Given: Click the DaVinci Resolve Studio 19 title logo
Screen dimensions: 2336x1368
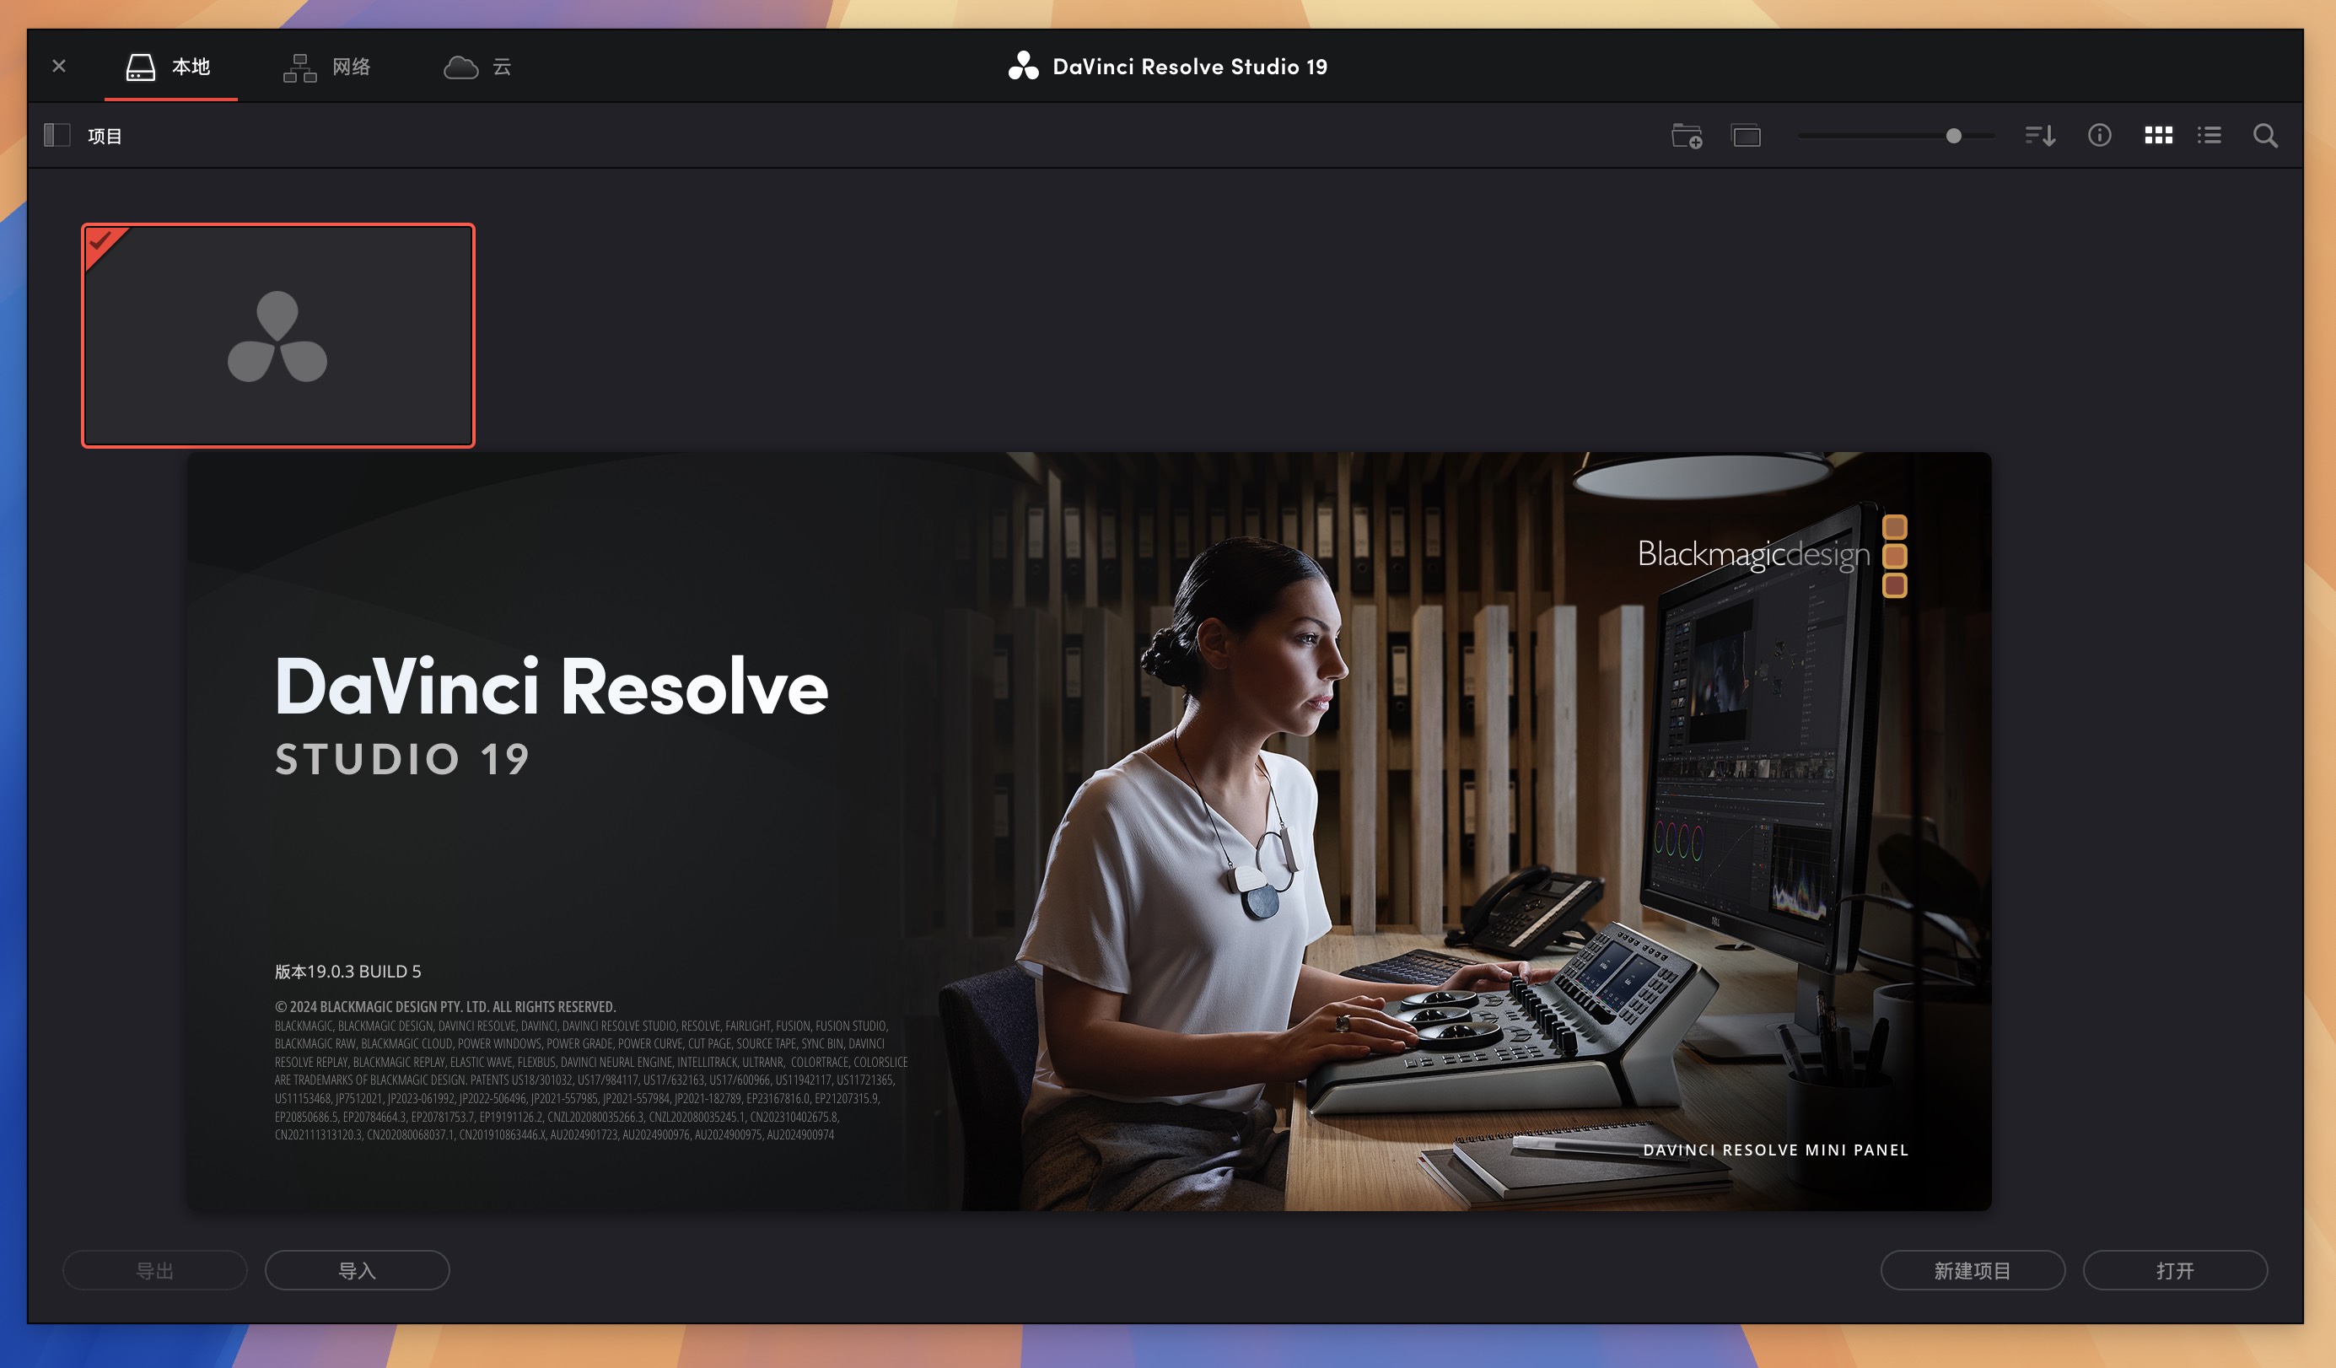Looking at the screenshot, I should 1168,66.
